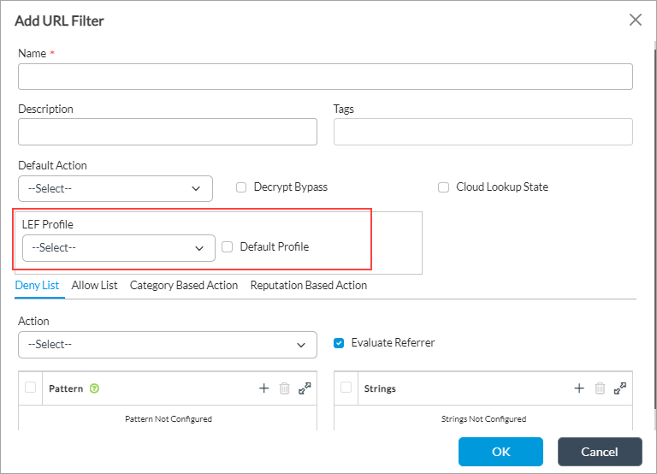The image size is (657, 474).
Task: Cancel the URL filter dialog
Action: [x=600, y=452]
